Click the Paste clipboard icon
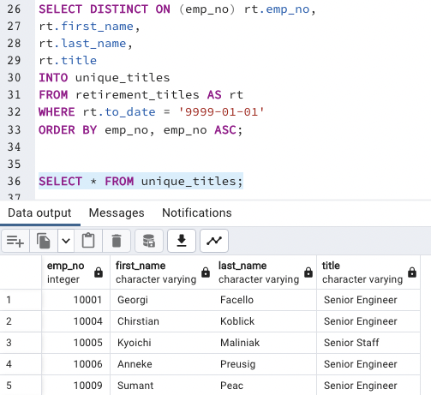This screenshot has width=431, height=395. coord(88,241)
